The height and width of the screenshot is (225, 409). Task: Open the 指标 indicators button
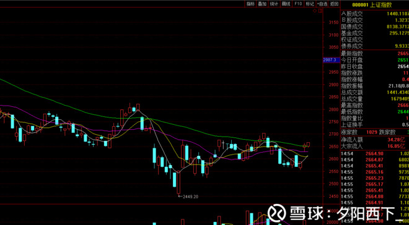tap(250, 4)
